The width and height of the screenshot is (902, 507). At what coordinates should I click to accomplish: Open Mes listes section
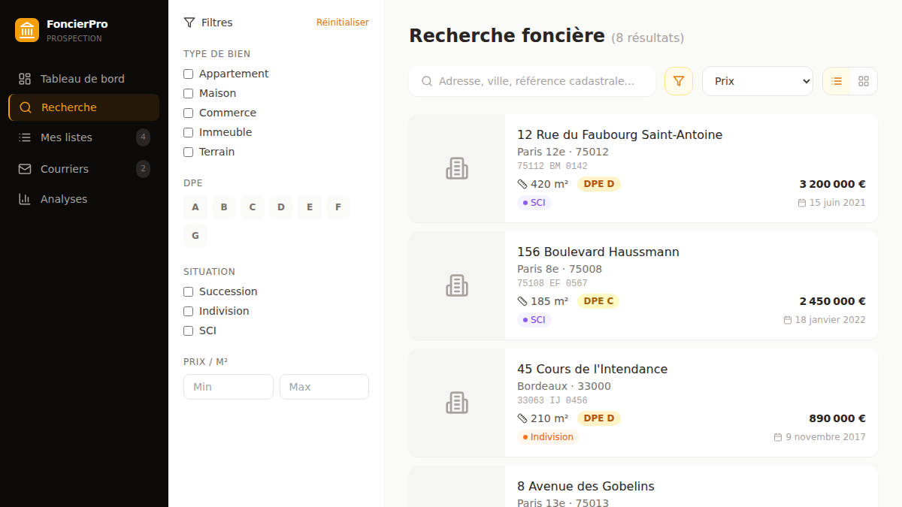(x=83, y=137)
